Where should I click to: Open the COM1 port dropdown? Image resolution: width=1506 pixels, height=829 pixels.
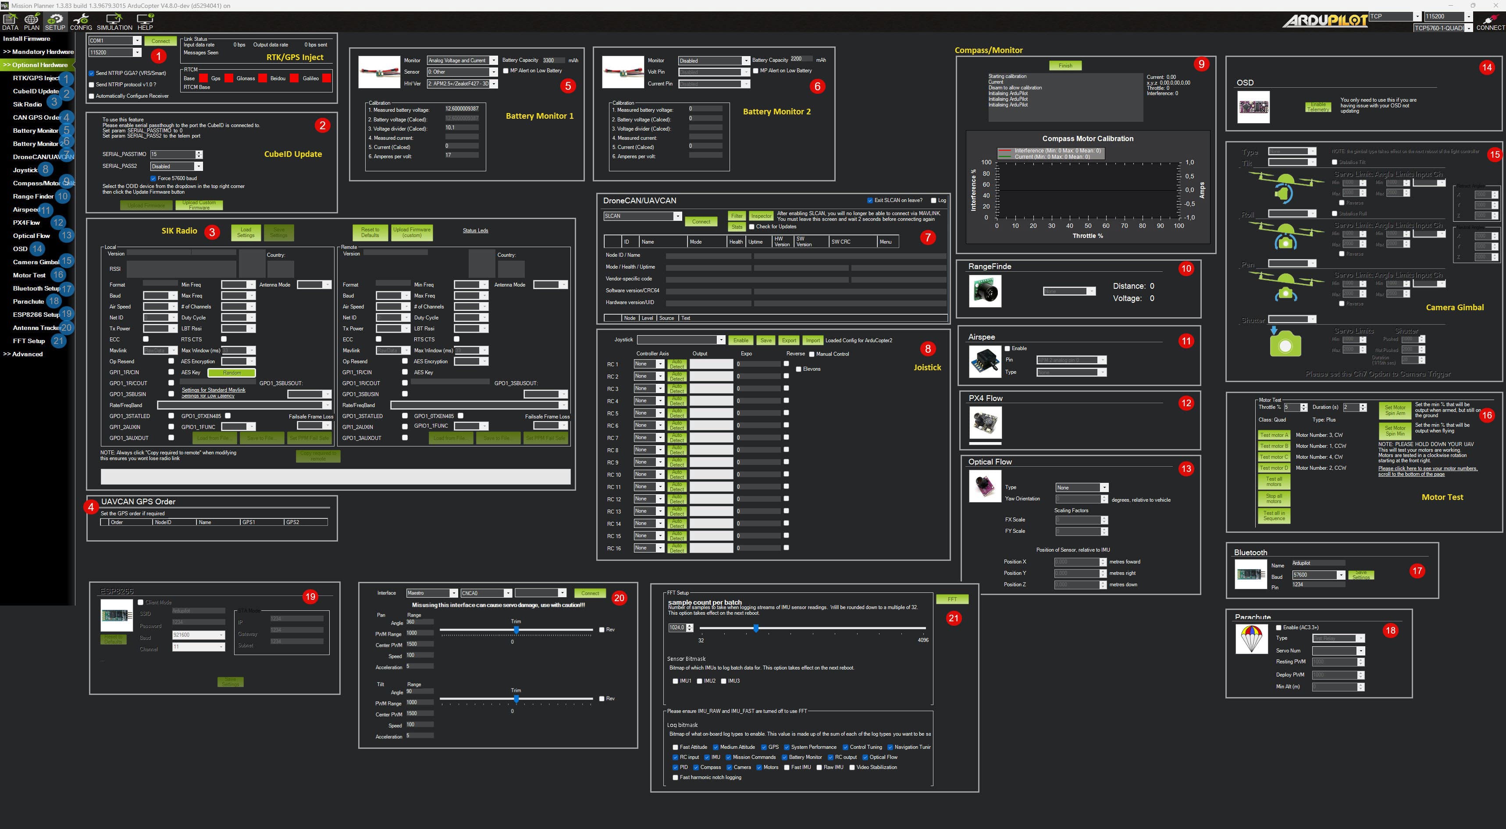tap(114, 40)
